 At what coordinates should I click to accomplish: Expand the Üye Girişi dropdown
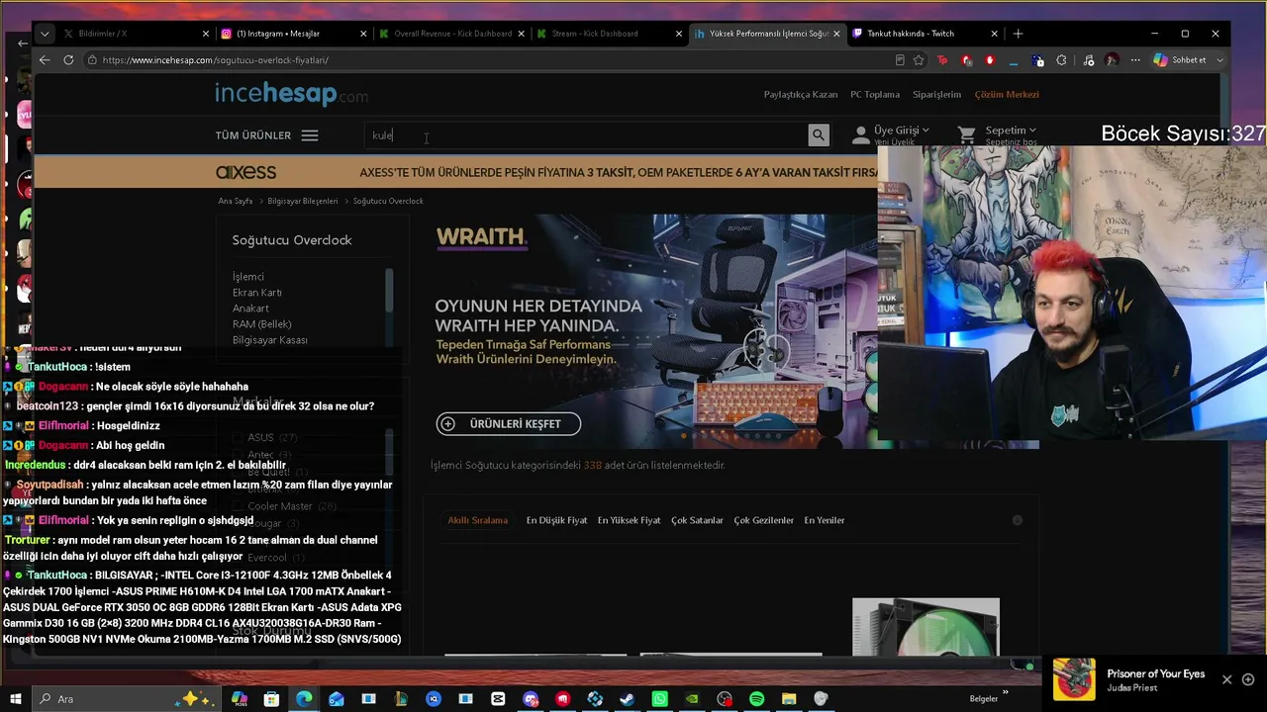[x=901, y=131]
